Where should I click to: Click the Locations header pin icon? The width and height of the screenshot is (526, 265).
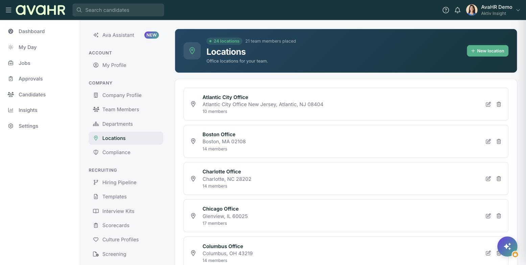[x=192, y=51]
